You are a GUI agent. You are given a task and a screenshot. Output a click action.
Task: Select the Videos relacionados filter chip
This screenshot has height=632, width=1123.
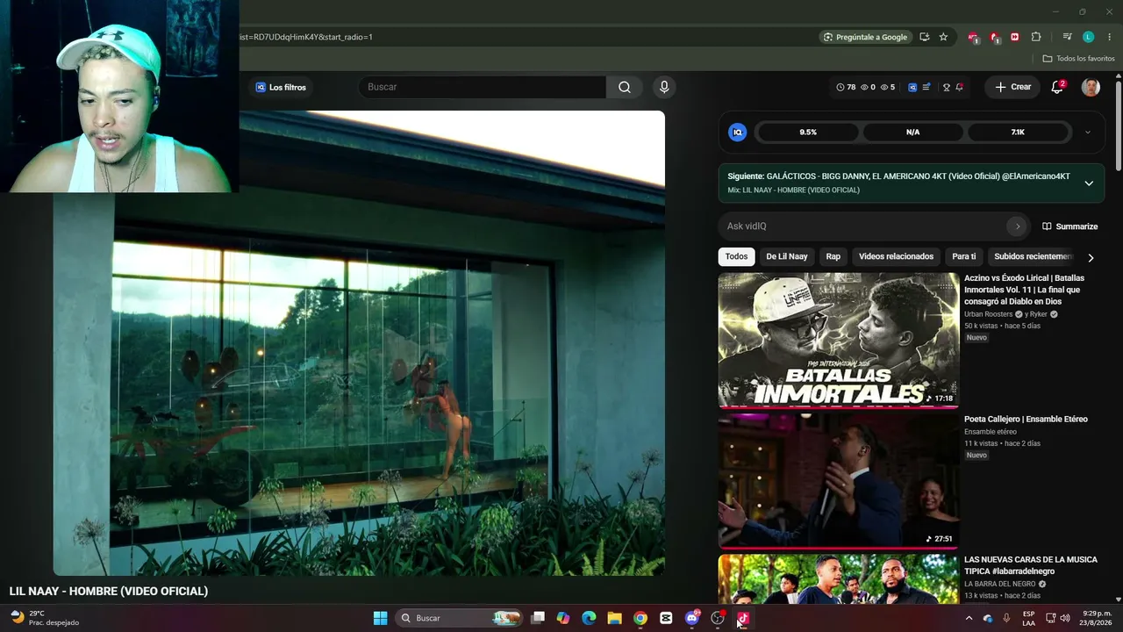[x=896, y=256]
